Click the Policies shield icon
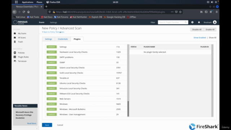The image size is (231, 130). (x=15, y=53)
